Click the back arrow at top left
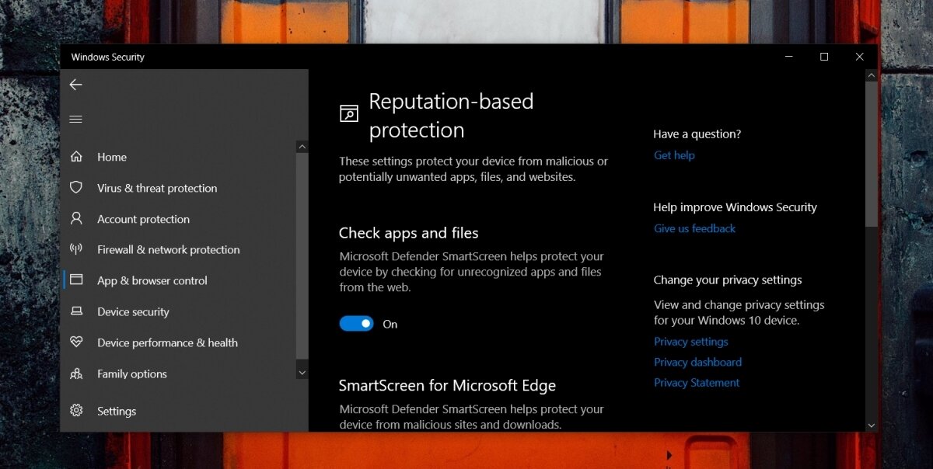This screenshot has height=469, width=933. click(x=75, y=85)
